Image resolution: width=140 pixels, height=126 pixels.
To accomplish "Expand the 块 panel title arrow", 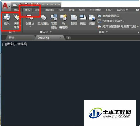I will (14, 32).
